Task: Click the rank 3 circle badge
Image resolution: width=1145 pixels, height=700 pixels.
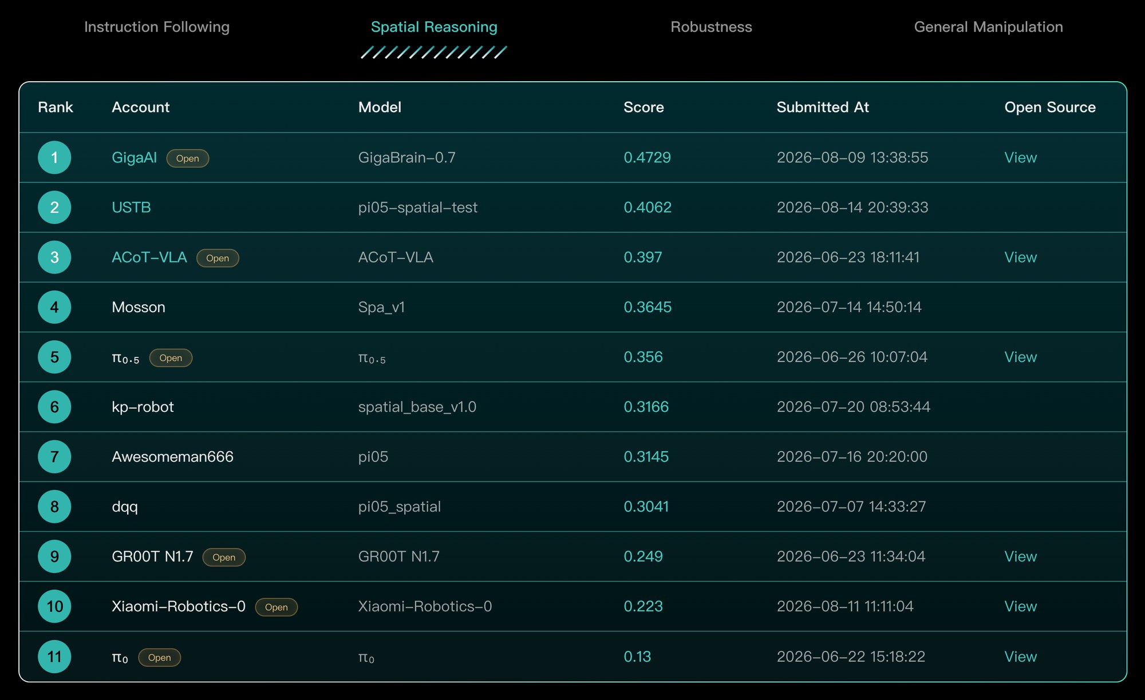Action: 54,257
